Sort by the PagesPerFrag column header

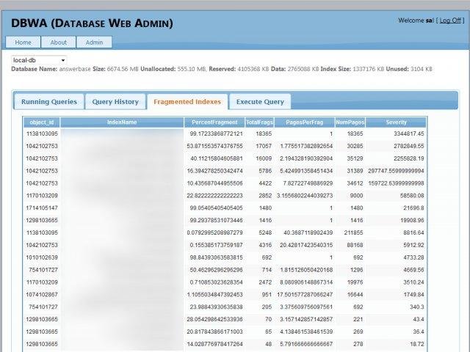pyautogui.click(x=305, y=122)
